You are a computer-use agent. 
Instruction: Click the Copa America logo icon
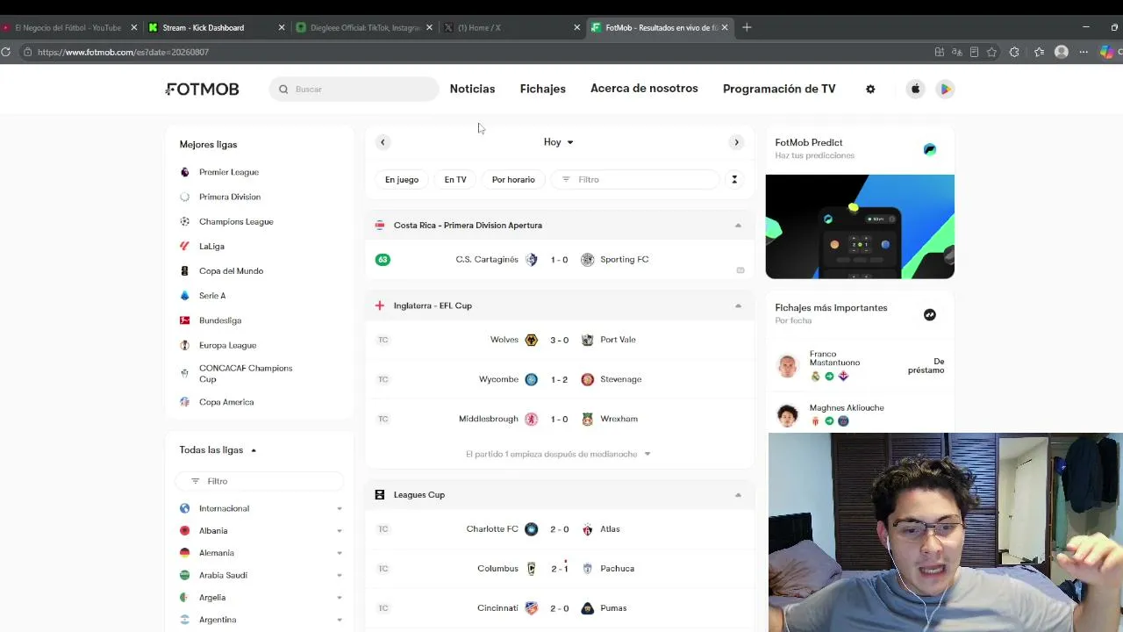tap(184, 402)
